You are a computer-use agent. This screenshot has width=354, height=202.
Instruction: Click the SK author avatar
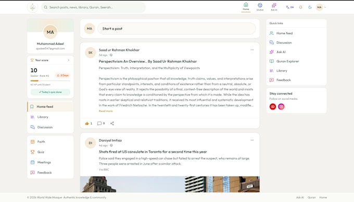[x=90, y=52]
